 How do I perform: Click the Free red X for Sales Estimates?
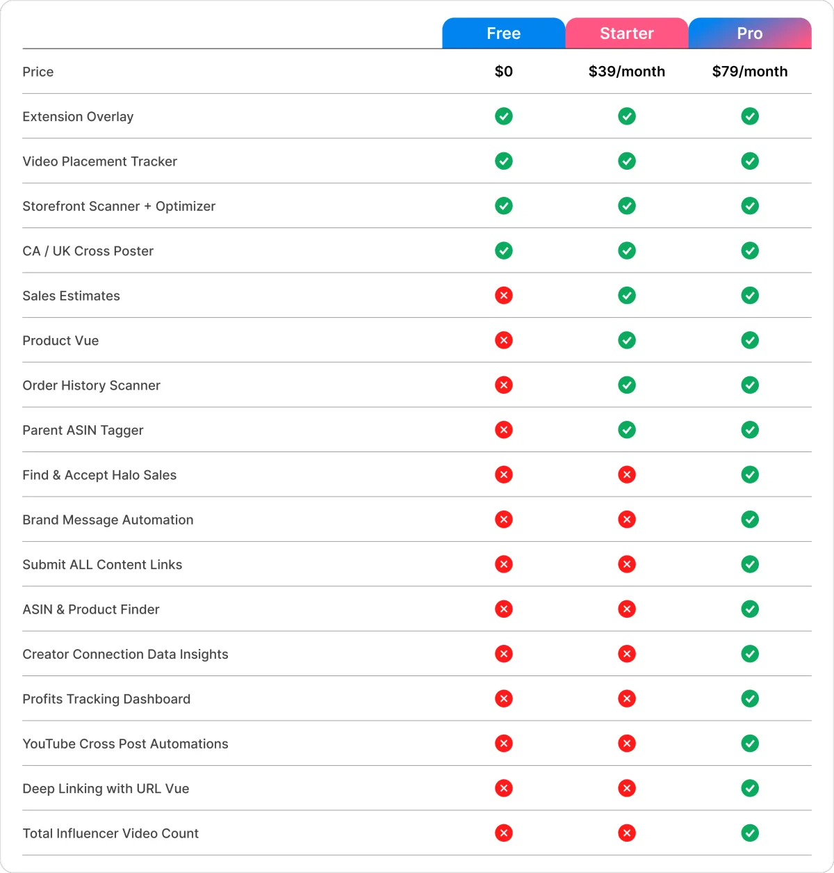504,296
